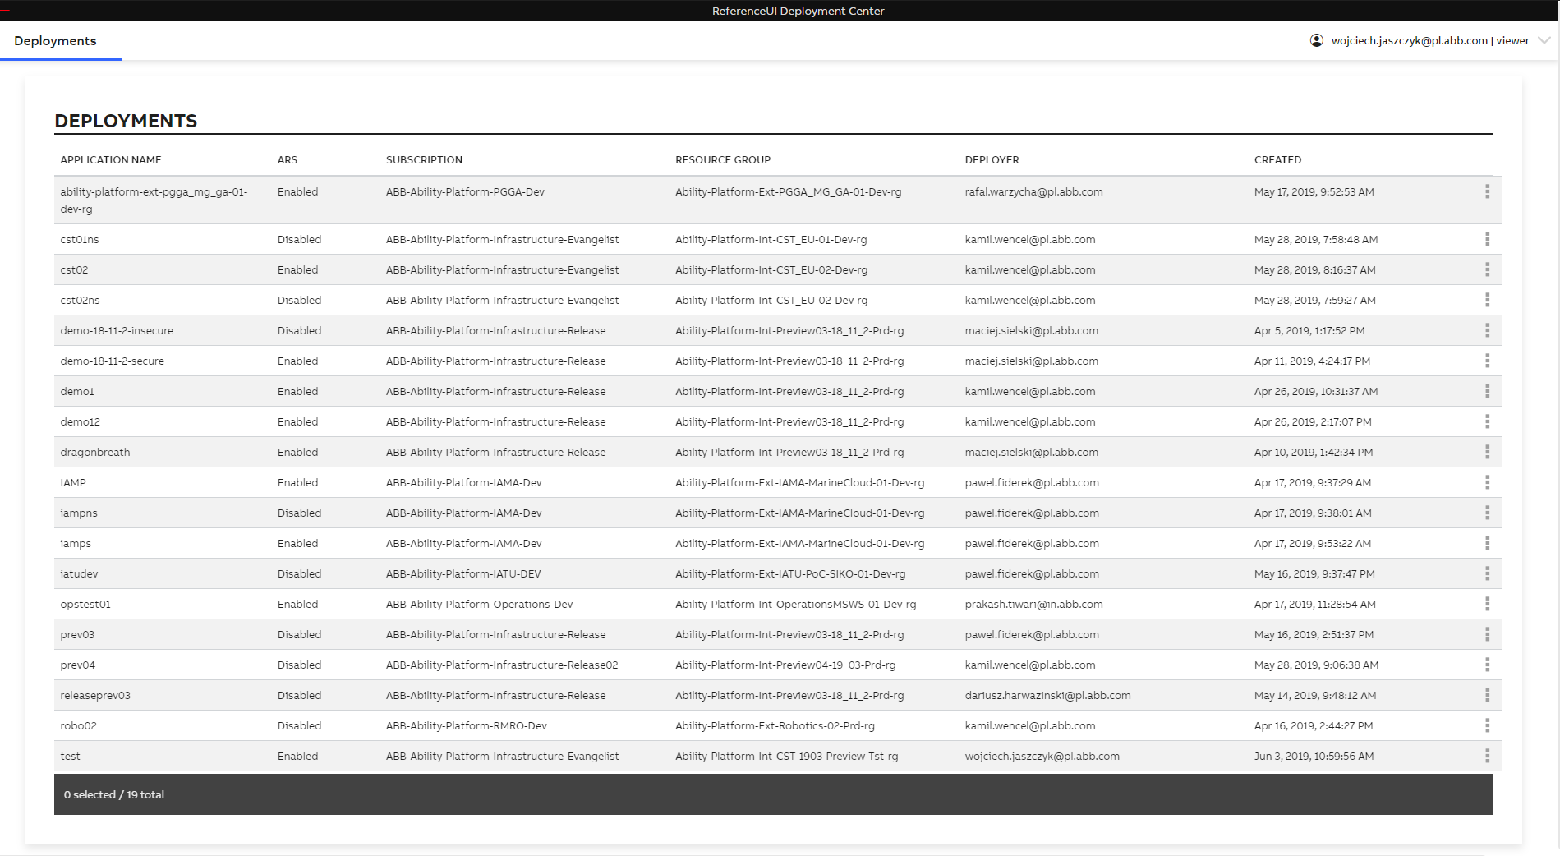Open kebab menu for cst02 deployment
This screenshot has height=856, width=1560.
point(1487,269)
